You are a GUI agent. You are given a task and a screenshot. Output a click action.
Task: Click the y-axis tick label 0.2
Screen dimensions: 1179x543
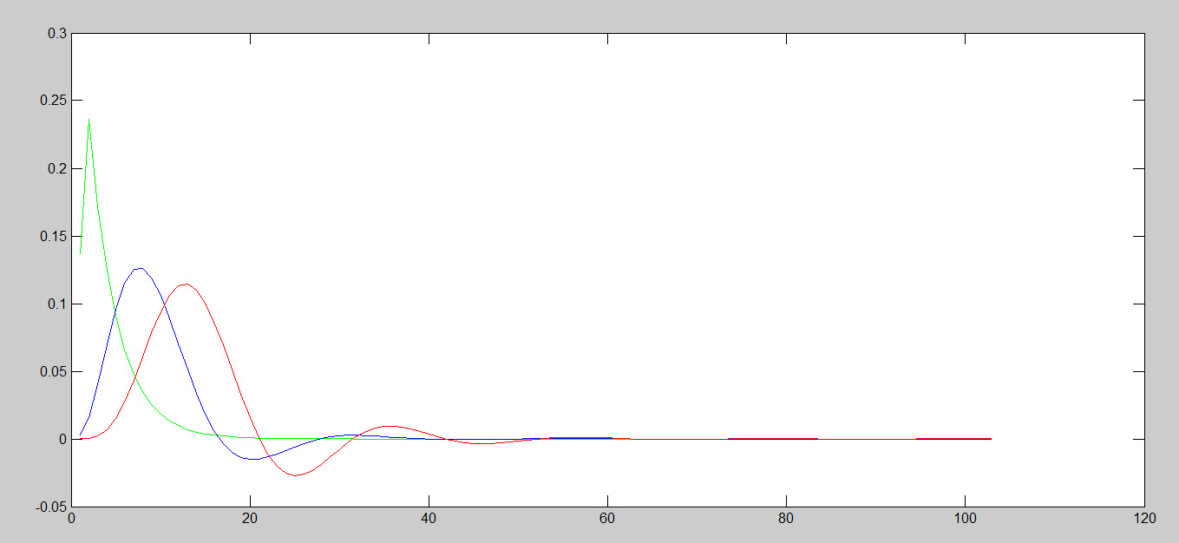coord(57,168)
